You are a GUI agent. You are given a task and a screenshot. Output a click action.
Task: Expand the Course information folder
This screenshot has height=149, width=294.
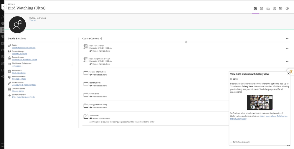(x=86, y=73)
